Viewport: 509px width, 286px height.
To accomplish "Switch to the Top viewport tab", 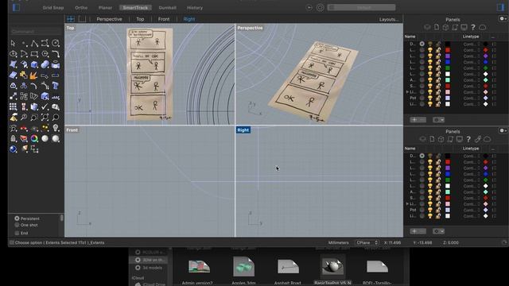I will coord(140,19).
